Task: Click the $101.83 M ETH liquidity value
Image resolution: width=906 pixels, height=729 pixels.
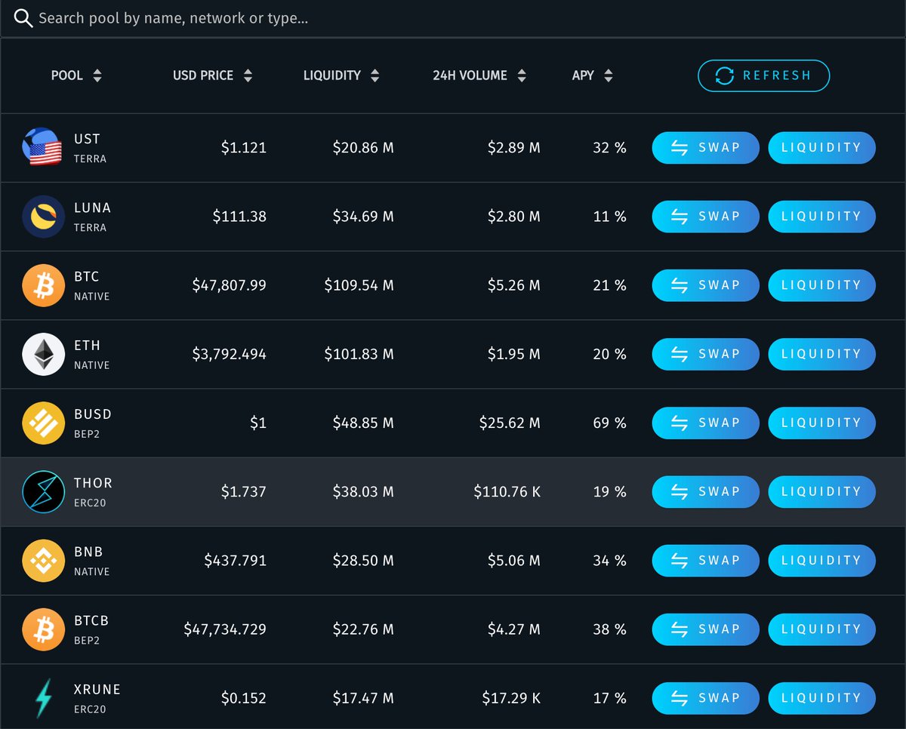Action: [359, 354]
